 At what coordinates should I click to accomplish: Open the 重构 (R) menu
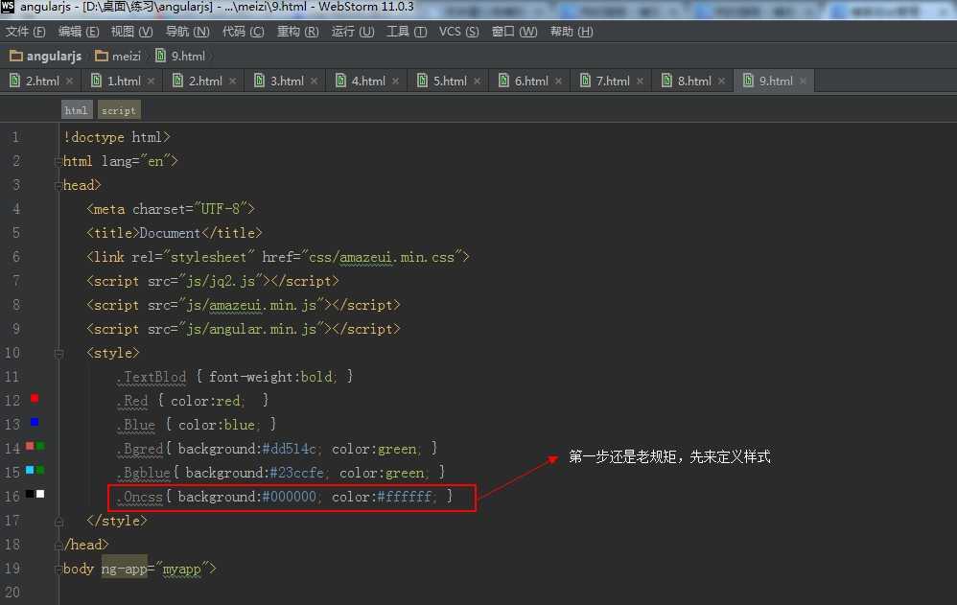298,32
